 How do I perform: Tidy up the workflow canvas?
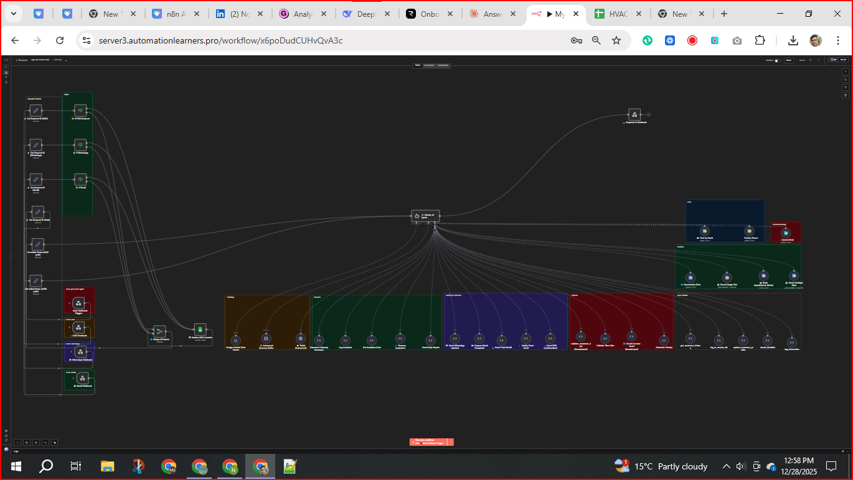point(55,442)
